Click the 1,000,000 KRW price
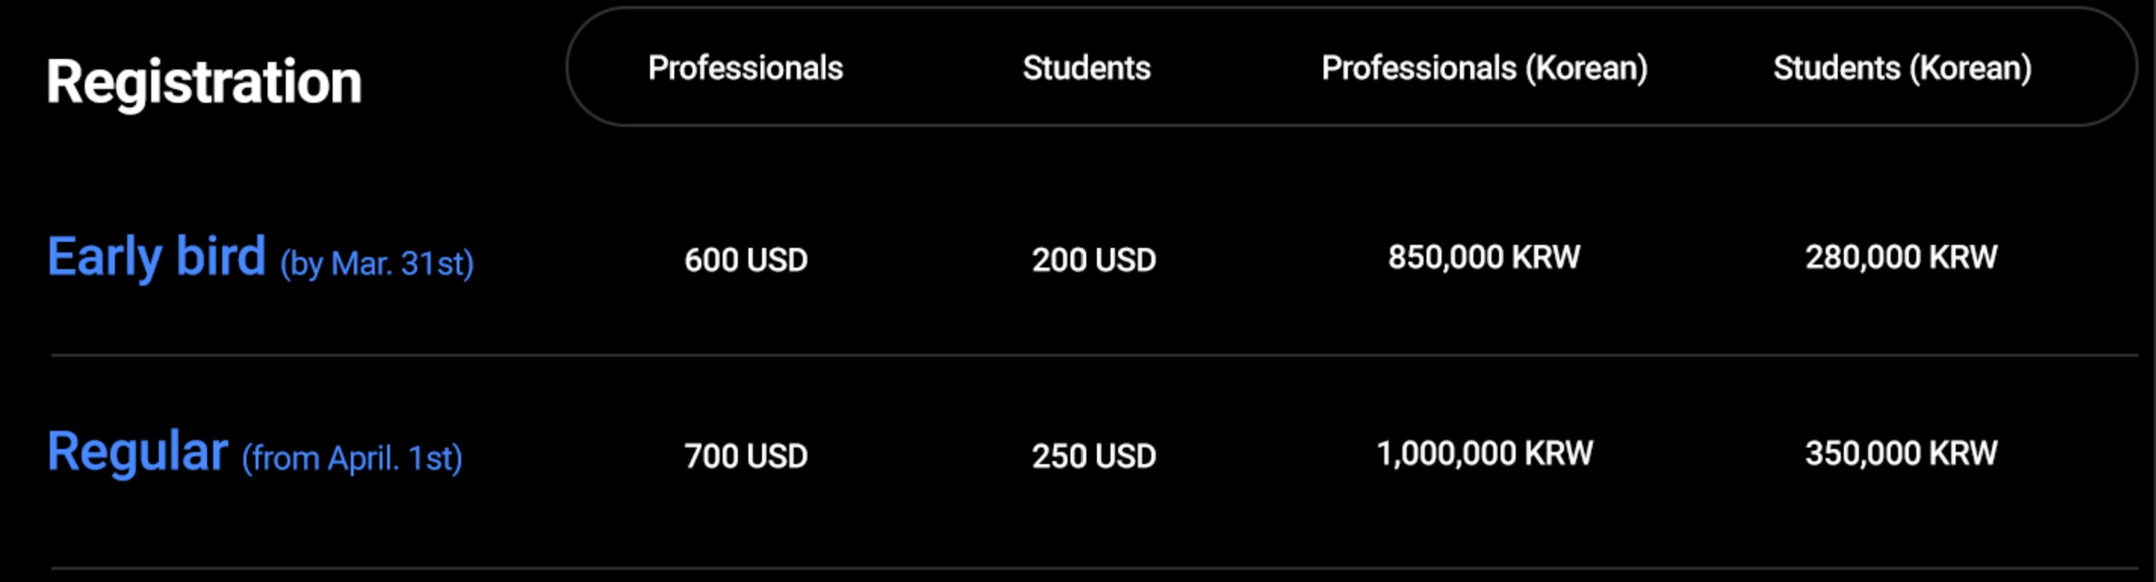The image size is (2156, 582). click(1485, 453)
